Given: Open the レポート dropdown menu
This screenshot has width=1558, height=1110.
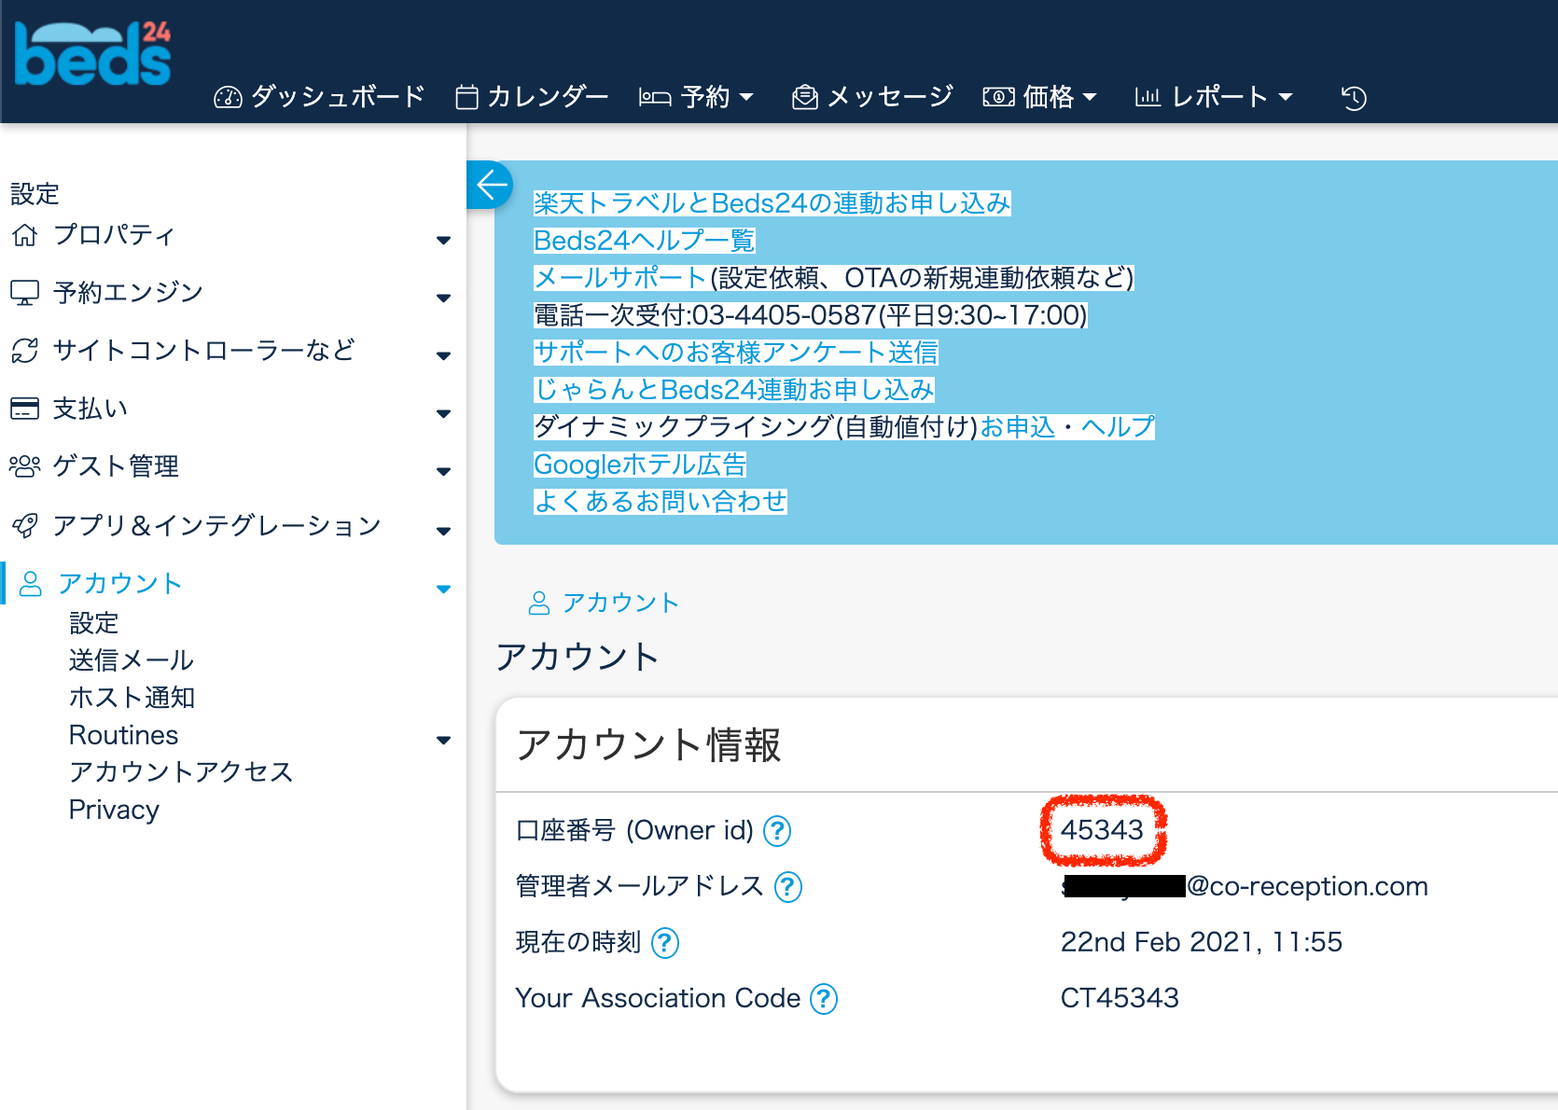Looking at the screenshot, I should pos(1213,97).
